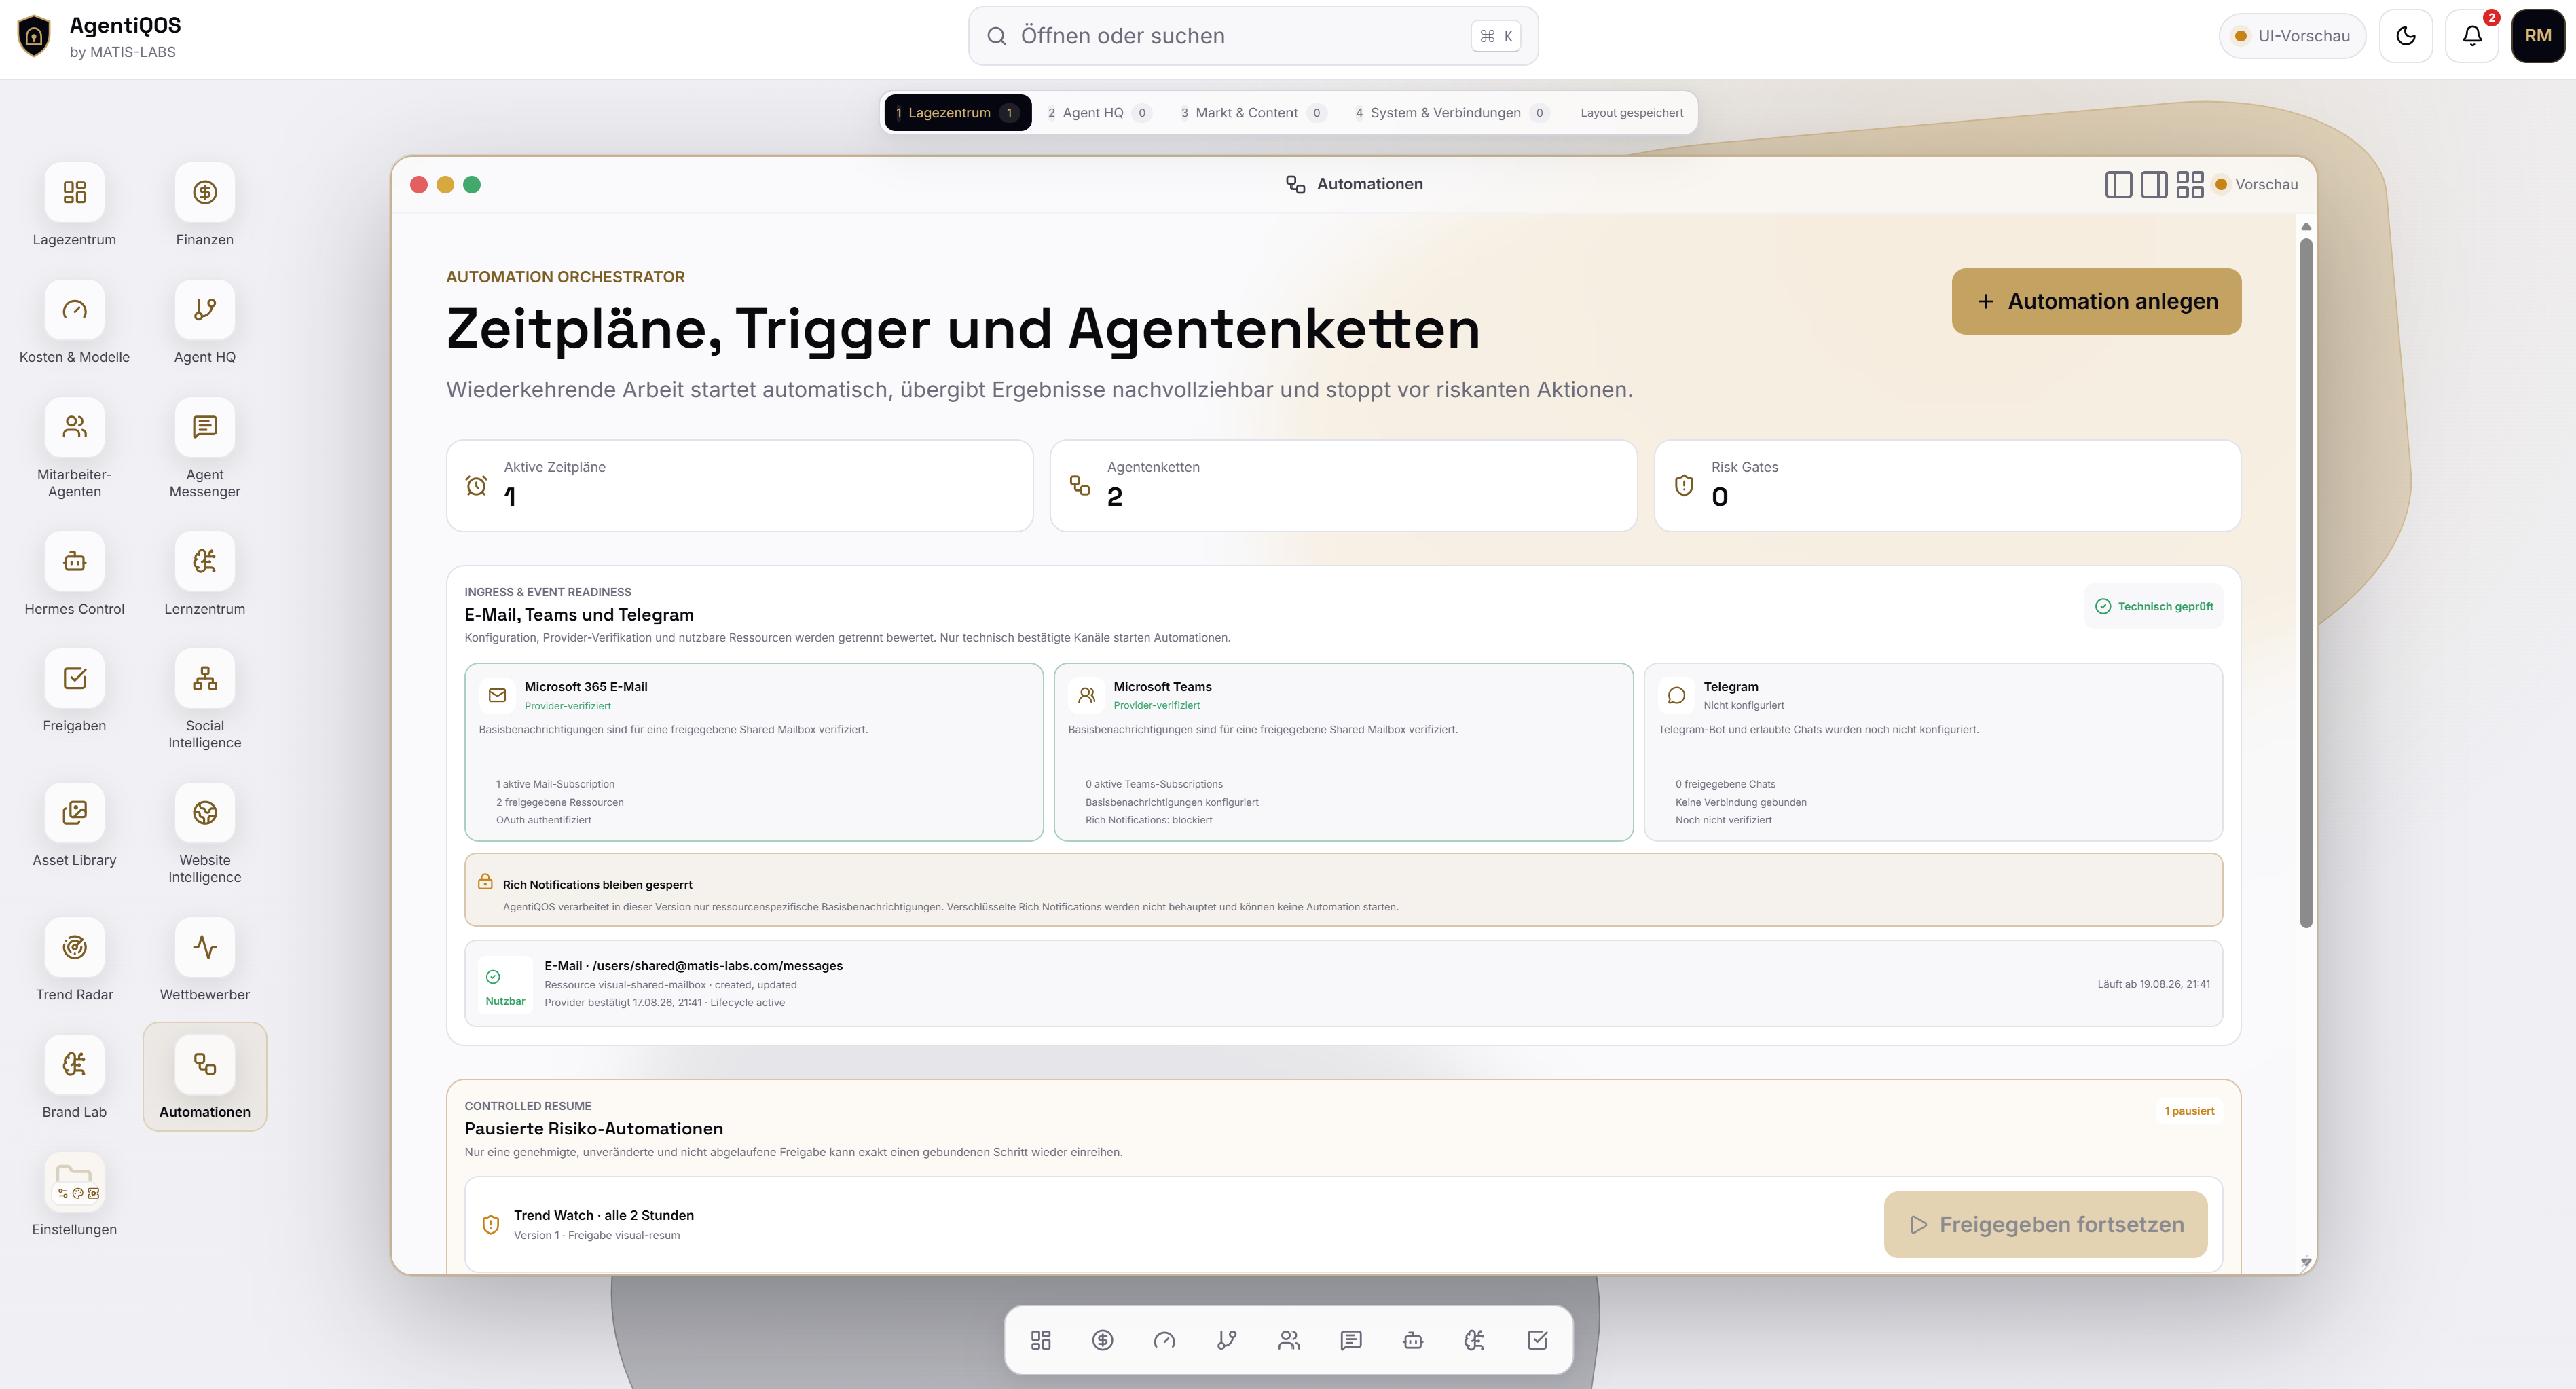Launch Hermes Control from sidebar

tap(74, 561)
